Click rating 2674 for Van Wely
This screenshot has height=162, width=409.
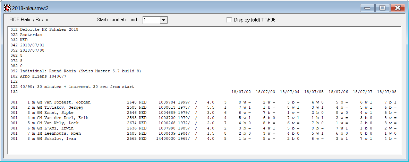[132, 123]
